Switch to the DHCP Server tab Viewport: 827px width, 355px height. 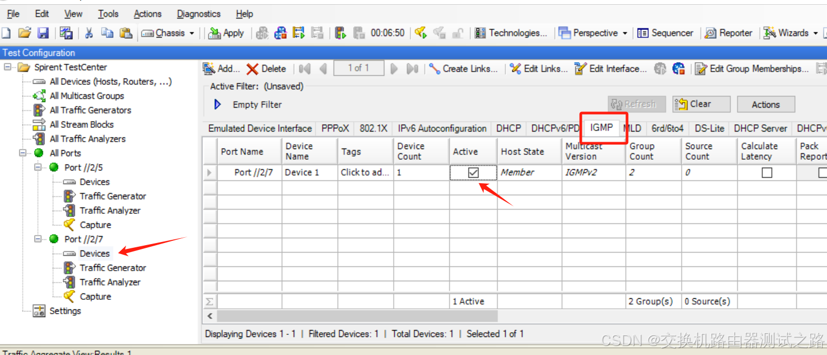pyautogui.click(x=760, y=128)
